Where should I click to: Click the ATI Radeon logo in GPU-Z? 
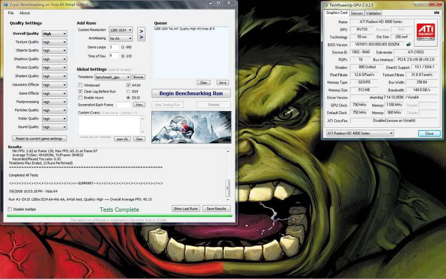(426, 32)
